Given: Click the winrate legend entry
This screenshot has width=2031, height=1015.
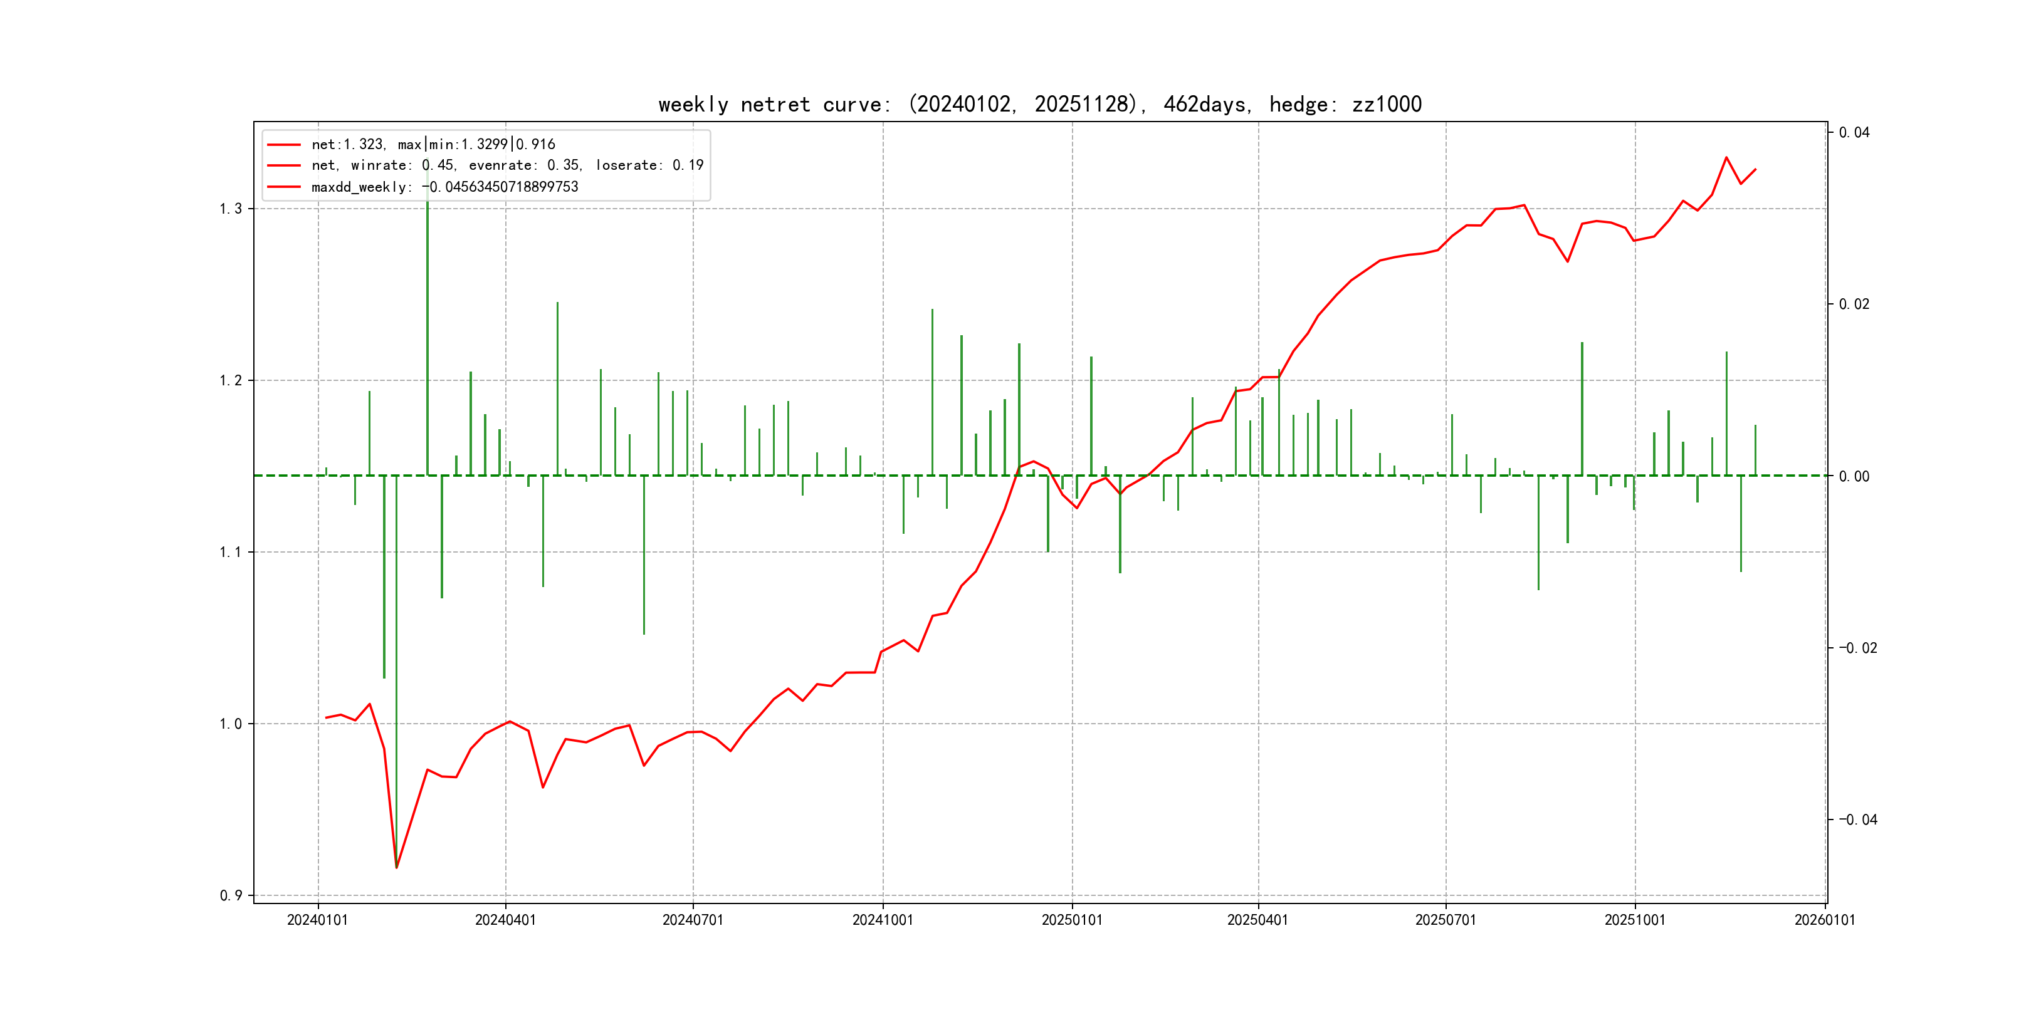Looking at the screenshot, I should pyautogui.click(x=507, y=165).
